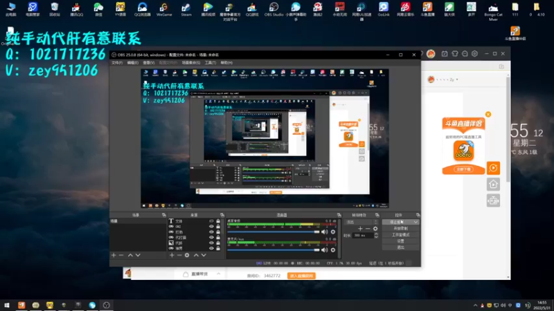554x311 pixels.
Task: Open the Douyu skin shirt icon
Action: (x=455, y=54)
